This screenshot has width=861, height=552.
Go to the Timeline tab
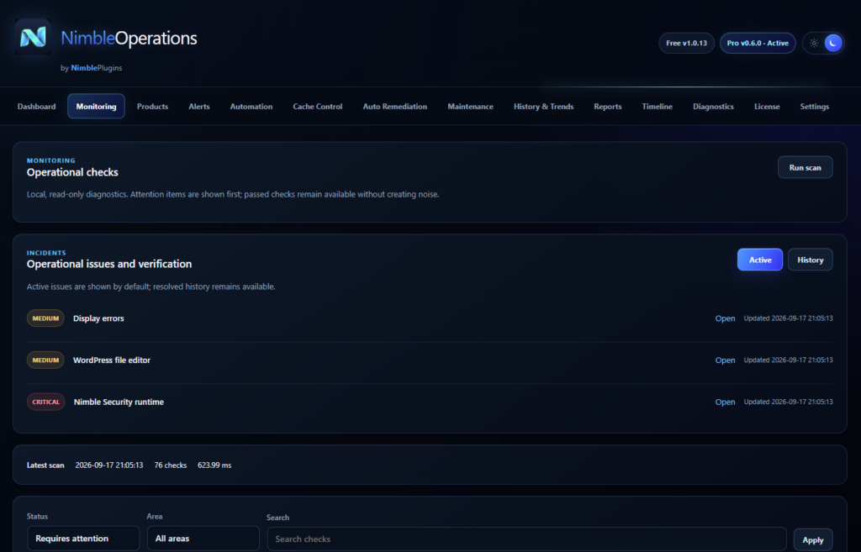658,107
